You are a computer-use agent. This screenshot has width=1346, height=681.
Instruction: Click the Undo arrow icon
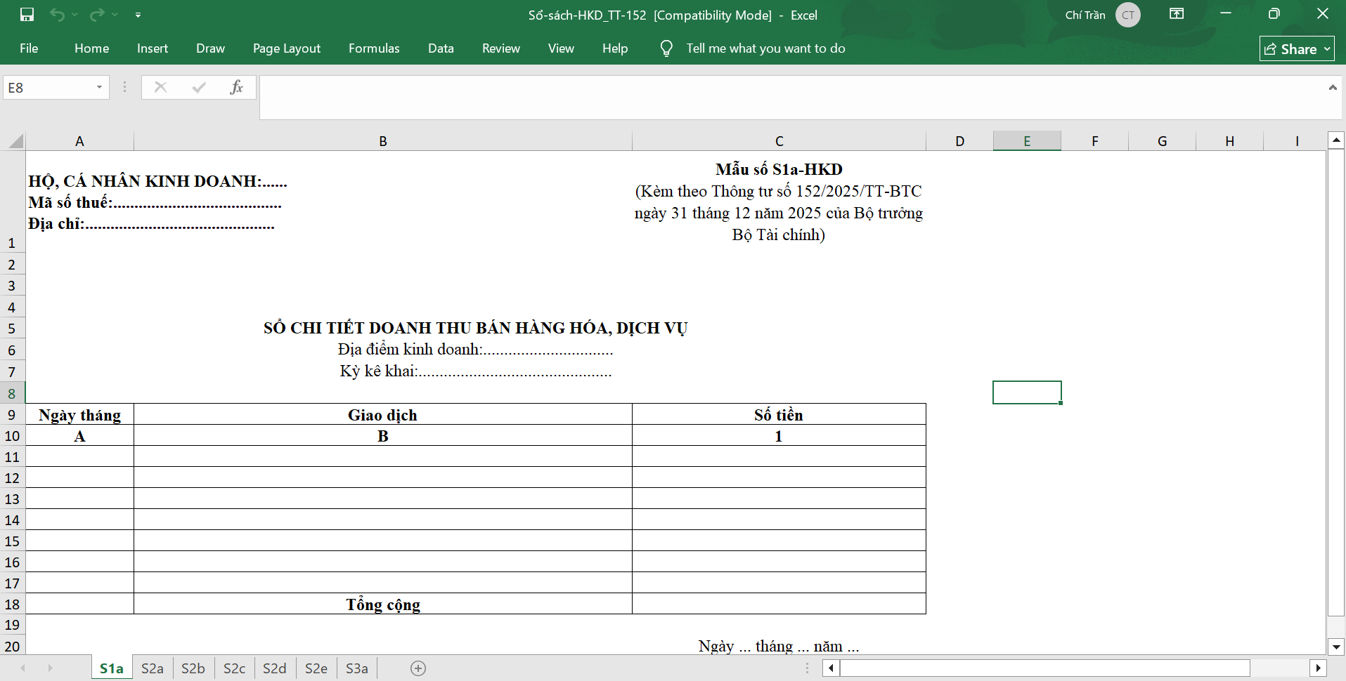coord(57,15)
